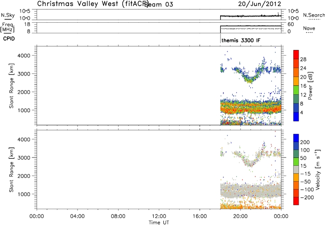This screenshot has height=225, width=325.
Task: Click the frequency '18' axis tick
Action: [x=27, y=24]
